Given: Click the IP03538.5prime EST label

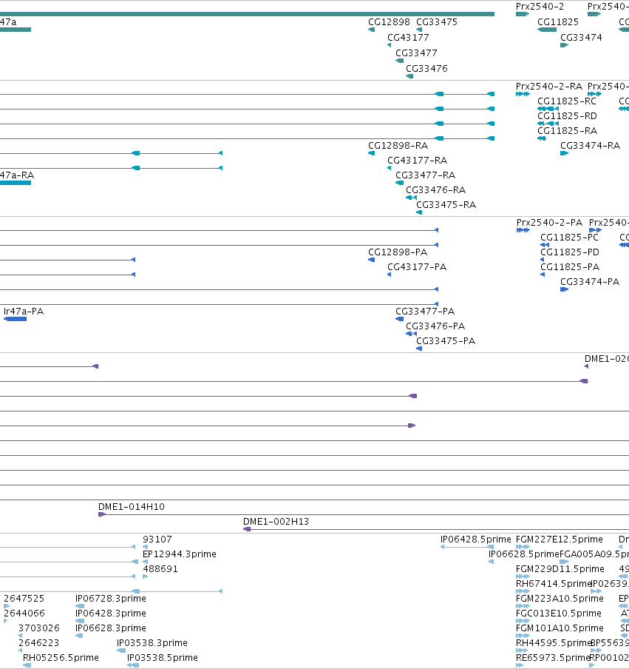Looking at the screenshot, I should [x=163, y=658].
